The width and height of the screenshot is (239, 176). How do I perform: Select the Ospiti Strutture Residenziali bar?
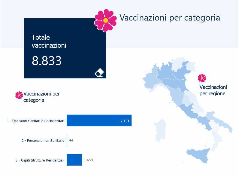pos(74,160)
